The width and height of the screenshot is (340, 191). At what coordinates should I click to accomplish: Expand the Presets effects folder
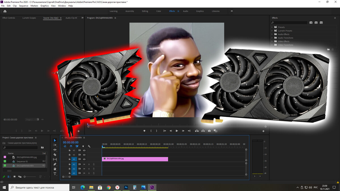point(272,27)
